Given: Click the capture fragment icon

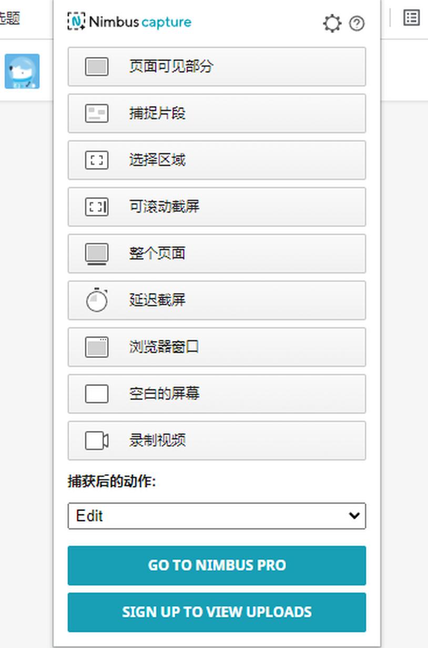Looking at the screenshot, I should click(x=97, y=113).
